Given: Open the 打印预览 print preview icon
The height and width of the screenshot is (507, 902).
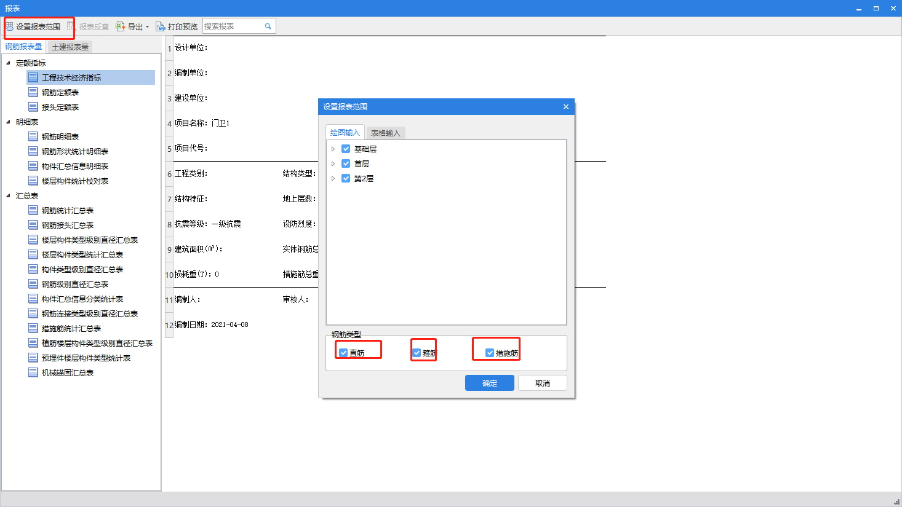Looking at the screenshot, I should click(x=161, y=26).
